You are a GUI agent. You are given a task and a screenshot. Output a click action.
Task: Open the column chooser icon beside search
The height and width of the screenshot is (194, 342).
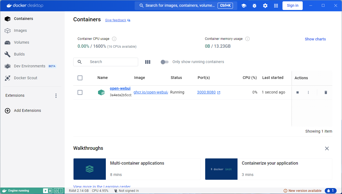tap(148, 62)
